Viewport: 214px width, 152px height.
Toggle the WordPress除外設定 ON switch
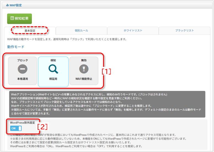[x=16, y=128]
